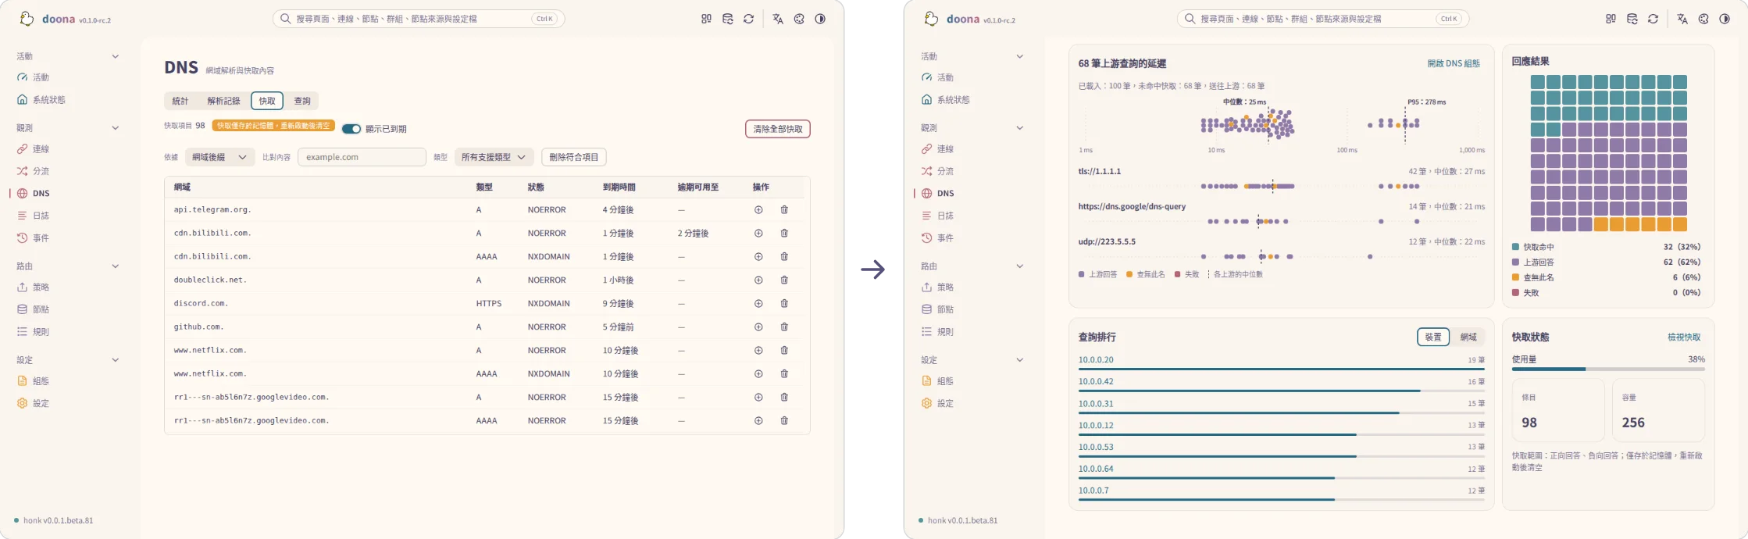Click database sync icon in left window header
Image resolution: width=1748 pixels, height=539 pixels.
727,19
